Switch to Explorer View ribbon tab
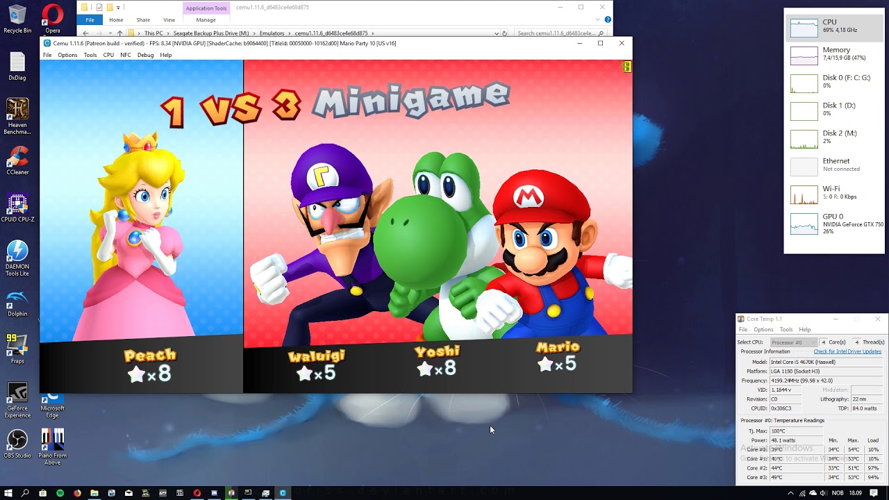 click(x=169, y=20)
